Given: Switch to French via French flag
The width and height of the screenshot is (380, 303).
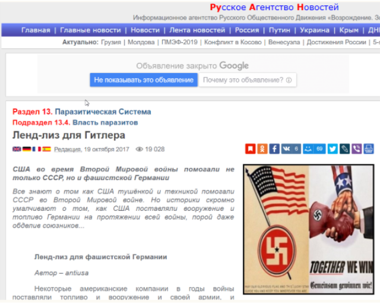Looking at the screenshot, I should point(37,149).
